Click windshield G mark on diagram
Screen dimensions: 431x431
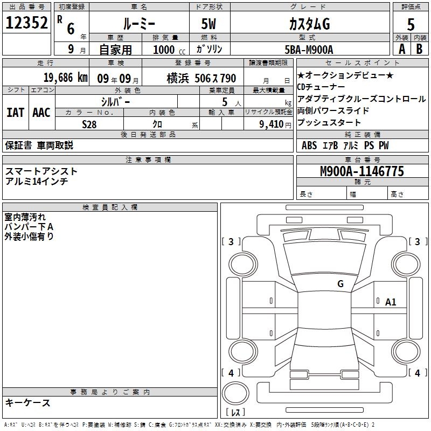[x=340, y=284]
